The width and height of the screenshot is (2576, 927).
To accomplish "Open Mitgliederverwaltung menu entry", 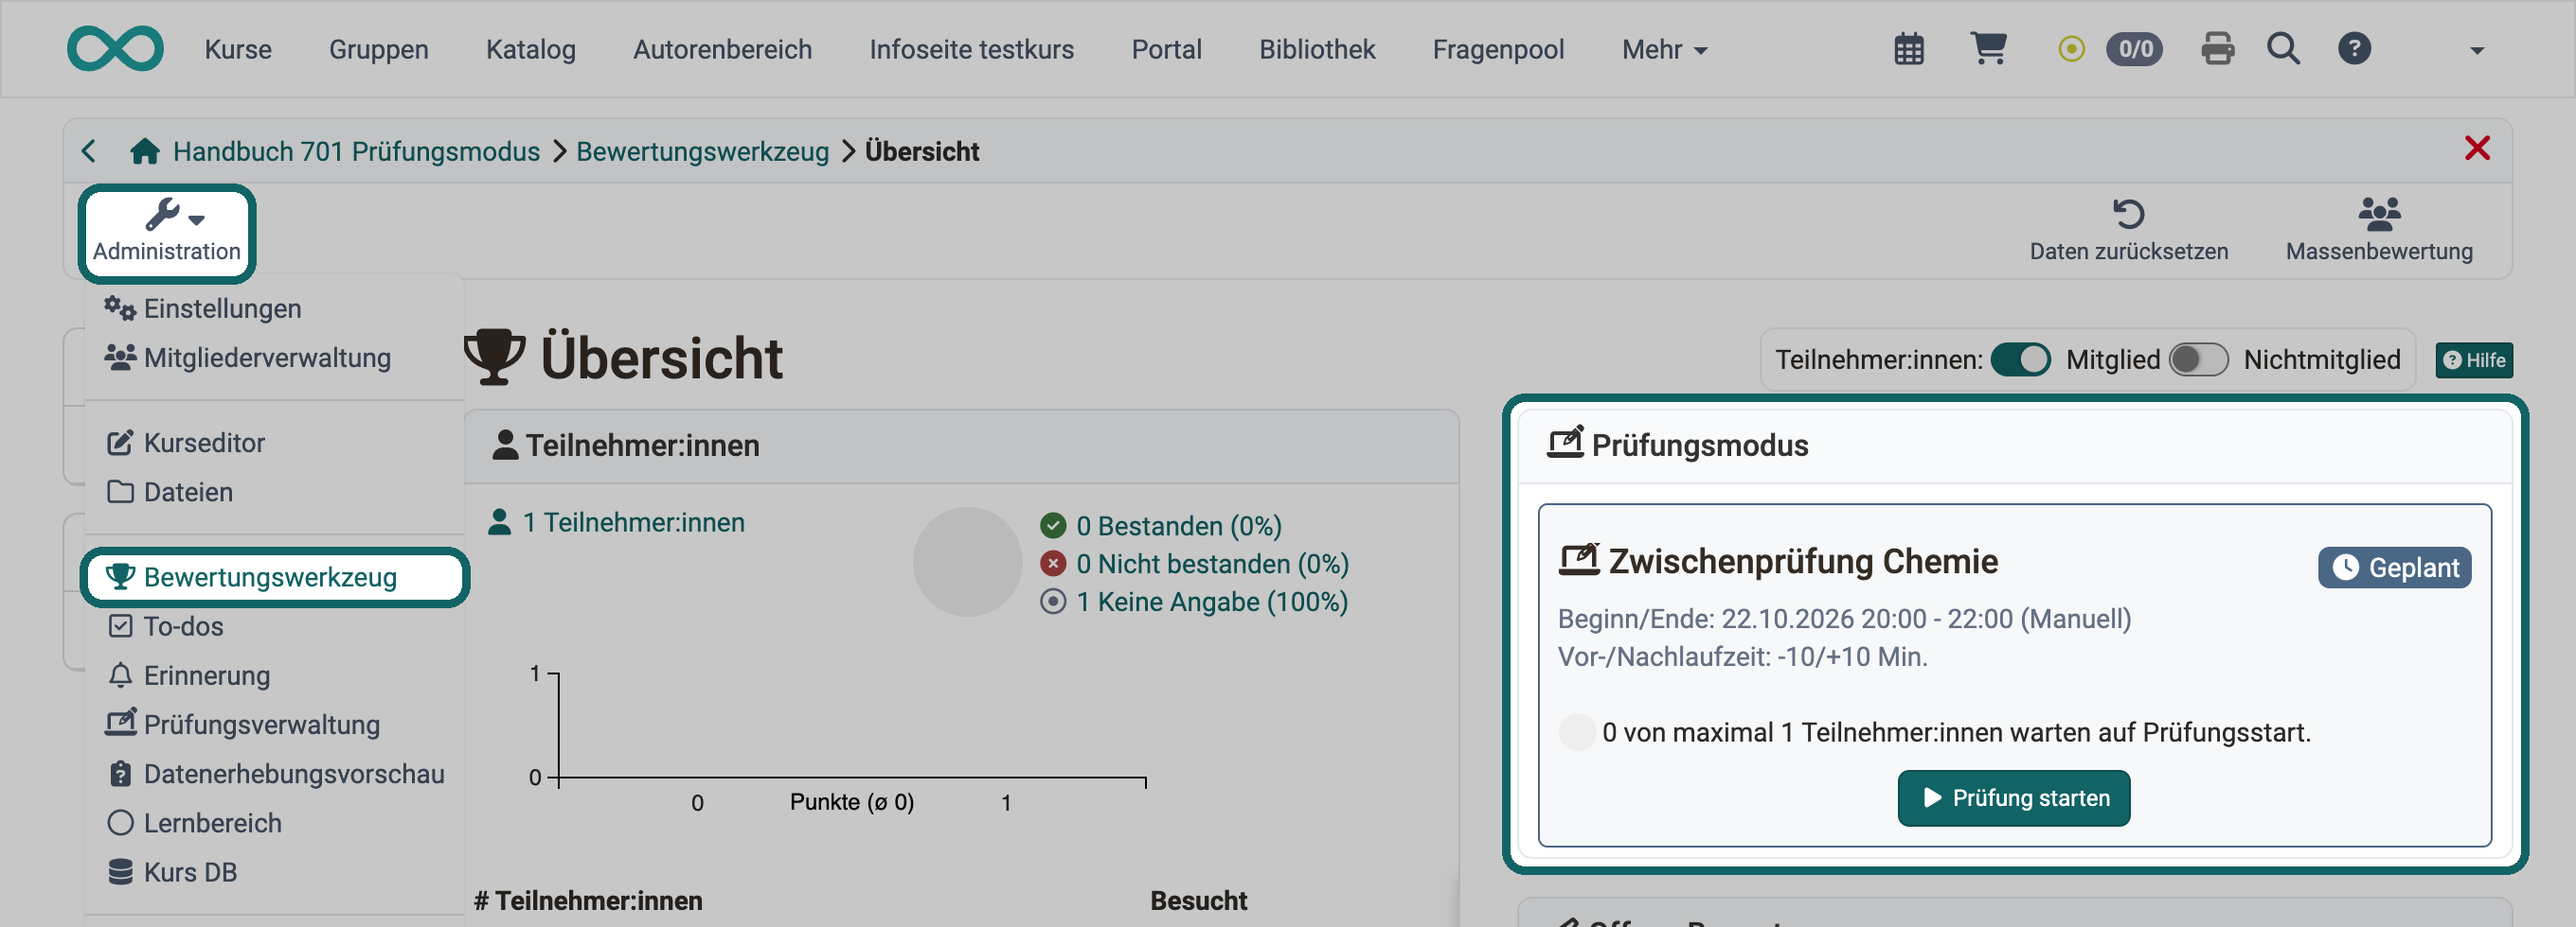I will [x=248, y=358].
